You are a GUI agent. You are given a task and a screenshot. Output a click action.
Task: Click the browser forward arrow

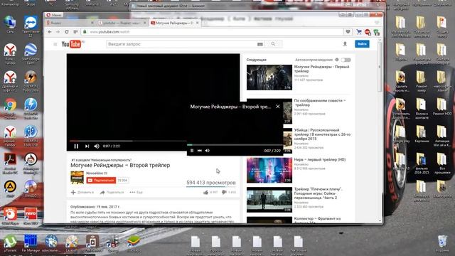58,32
